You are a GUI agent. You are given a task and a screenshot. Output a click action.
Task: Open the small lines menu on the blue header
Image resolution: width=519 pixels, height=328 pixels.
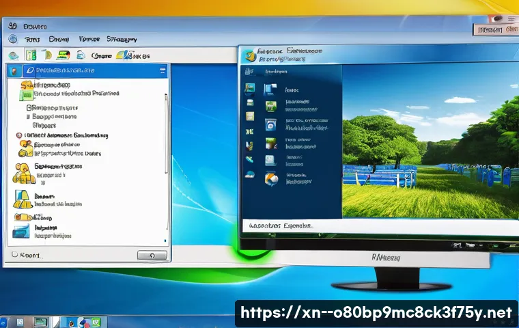(x=163, y=70)
